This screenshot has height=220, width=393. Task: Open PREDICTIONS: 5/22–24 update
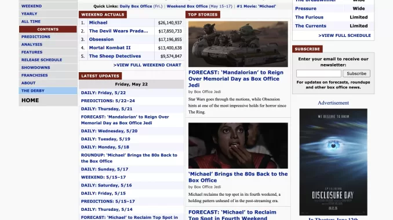(108, 100)
